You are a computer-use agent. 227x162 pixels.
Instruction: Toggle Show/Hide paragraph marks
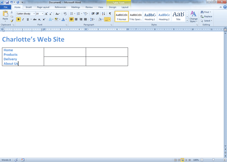pos(110,13)
